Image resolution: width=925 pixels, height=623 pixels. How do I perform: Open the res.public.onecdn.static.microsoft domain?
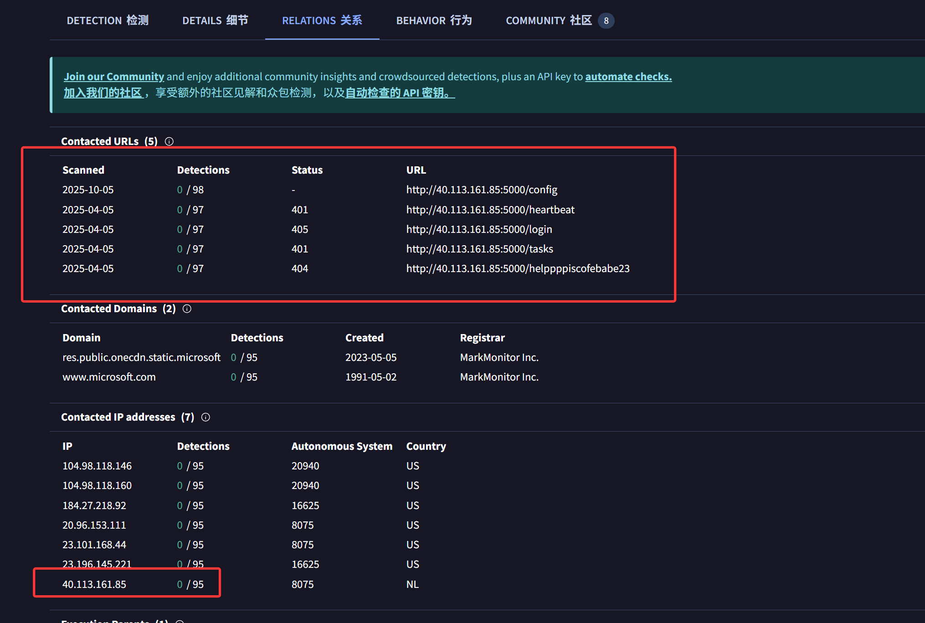[141, 357]
